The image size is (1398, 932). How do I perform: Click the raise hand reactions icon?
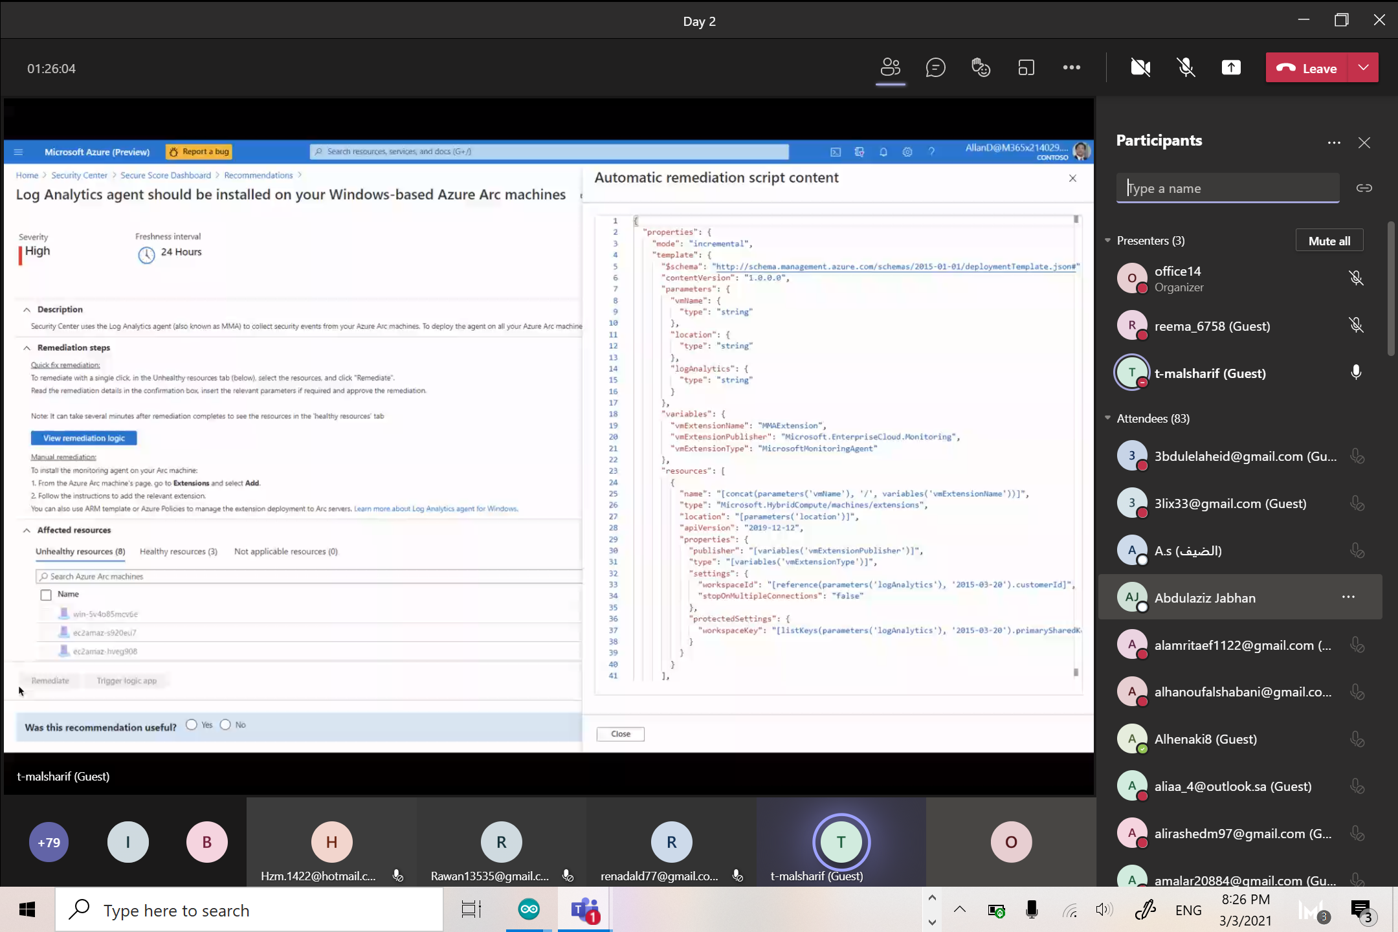[981, 68]
